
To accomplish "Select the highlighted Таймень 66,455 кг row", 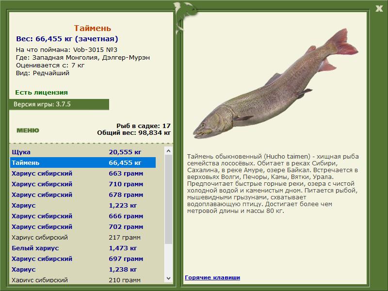I will (x=83, y=162).
